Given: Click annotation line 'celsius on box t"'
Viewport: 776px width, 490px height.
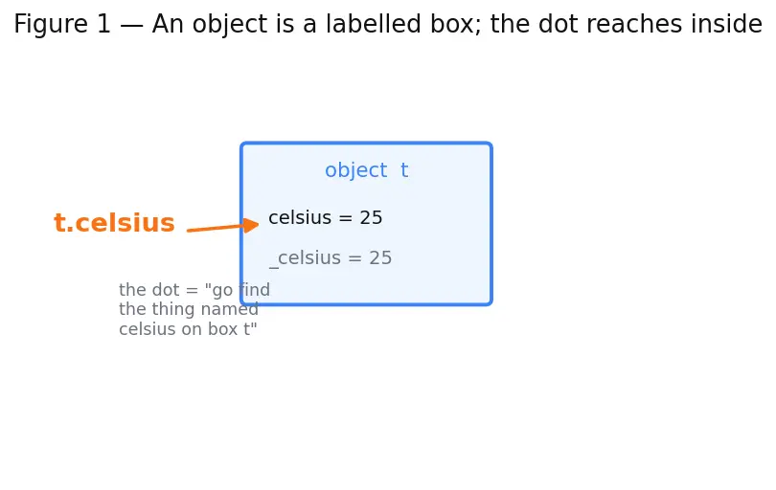Looking at the screenshot, I should (x=188, y=329).
